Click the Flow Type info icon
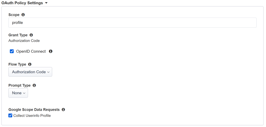266x127 pixels. pyautogui.click(x=30, y=64)
